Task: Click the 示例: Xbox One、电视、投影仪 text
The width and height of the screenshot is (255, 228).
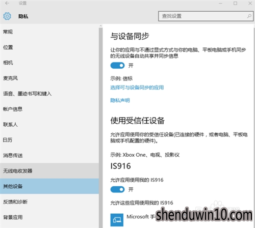Action: tap(145, 155)
